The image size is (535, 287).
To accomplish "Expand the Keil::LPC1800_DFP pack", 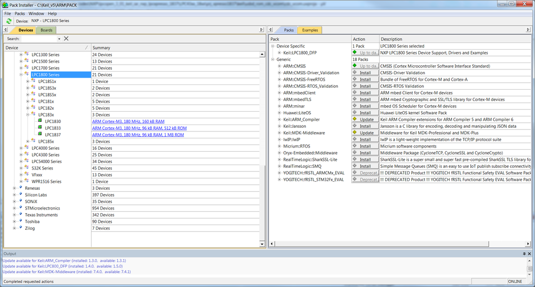I will (280, 53).
